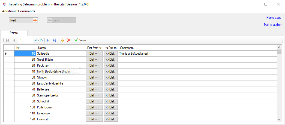Viewport: 285px width, 125px height.
Task: Click the Comments column header
Action: [197, 48]
